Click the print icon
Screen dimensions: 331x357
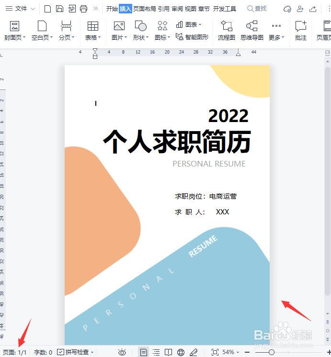[84, 9]
